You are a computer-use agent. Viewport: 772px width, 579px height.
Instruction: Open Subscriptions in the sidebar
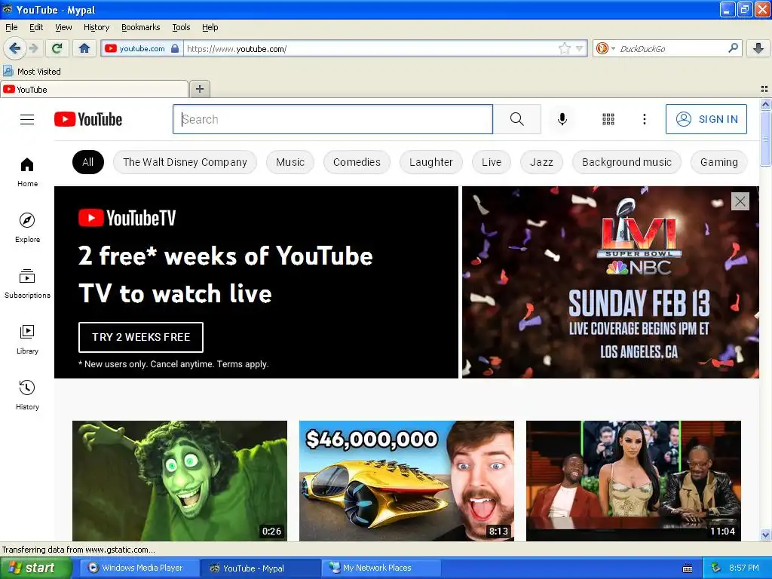pos(27,283)
